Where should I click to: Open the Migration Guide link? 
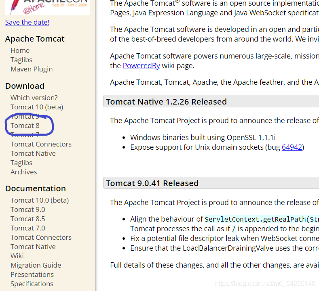click(36, 265)
